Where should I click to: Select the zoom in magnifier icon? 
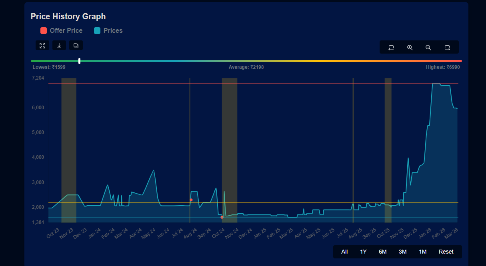(410, 47)
